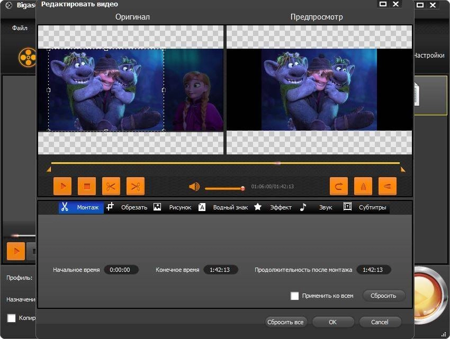The width and height of the screenshot is (450, 339).
Task: Click the Эффект star icon
Action: point(258,206)
